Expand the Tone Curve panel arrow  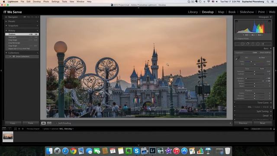271,103
